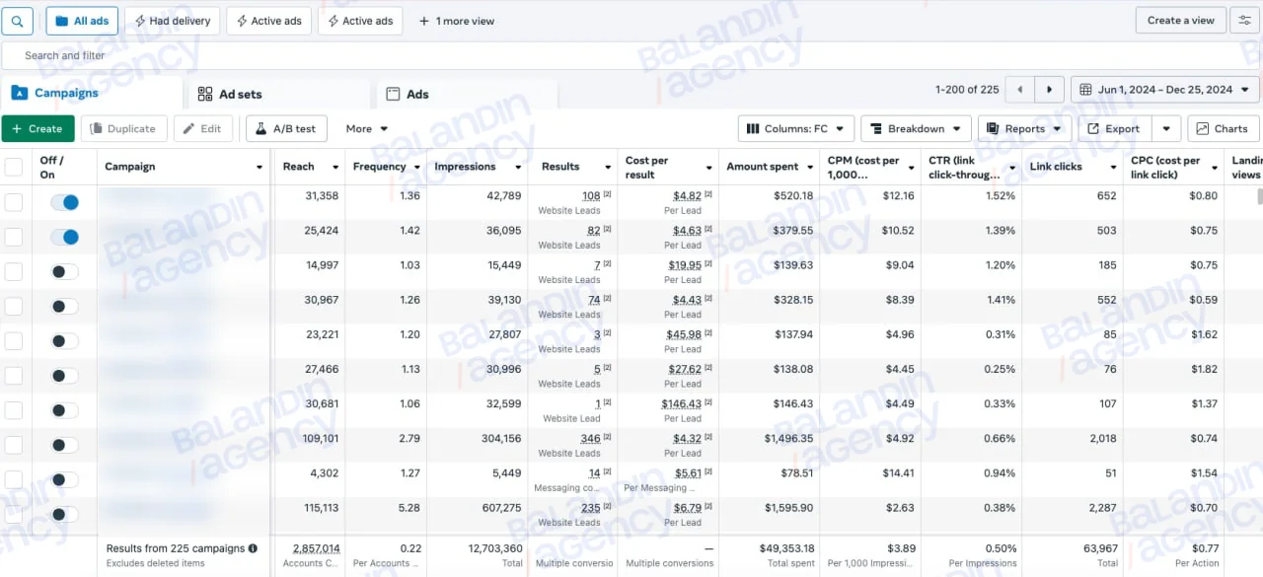Click the Create a view button
The width and height of the screenshot is (1263, 577).
(x=1181, y=21)
